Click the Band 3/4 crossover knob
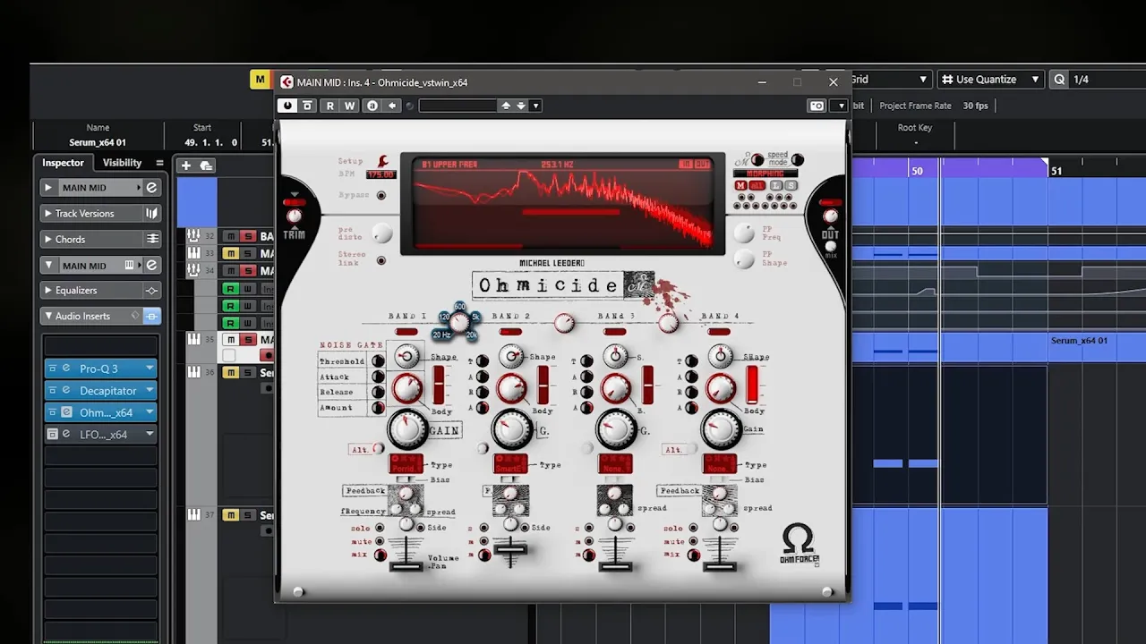 (x=669, y=324)
